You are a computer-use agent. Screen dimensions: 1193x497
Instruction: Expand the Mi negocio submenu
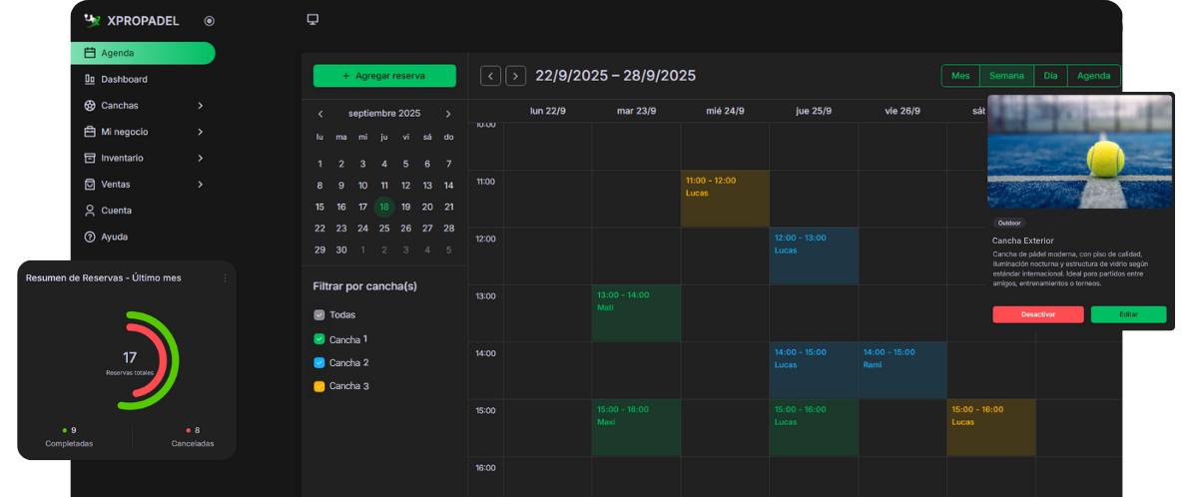tap(200, 132)
